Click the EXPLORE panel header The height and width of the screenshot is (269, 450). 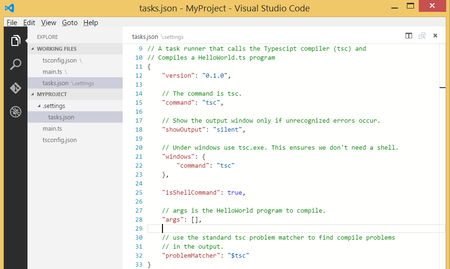pyautogui.click(x=47, y=37)
